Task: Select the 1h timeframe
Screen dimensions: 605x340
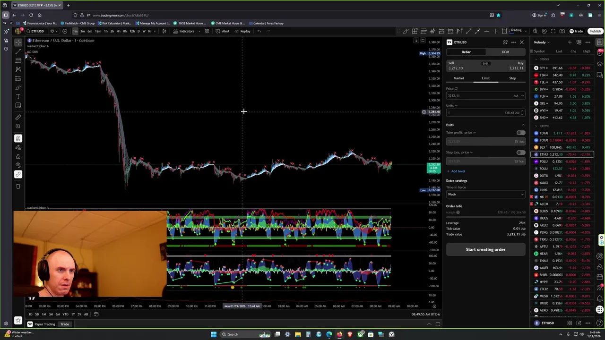Action: pos(106,31)
